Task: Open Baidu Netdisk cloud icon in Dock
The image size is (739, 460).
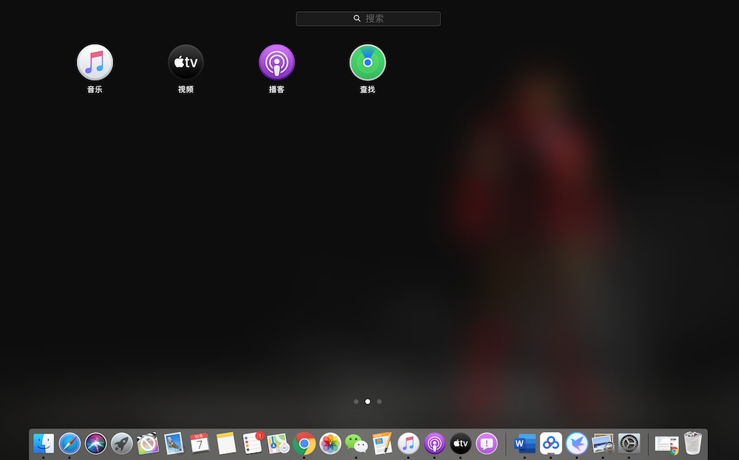Action: tap(551, 443)
